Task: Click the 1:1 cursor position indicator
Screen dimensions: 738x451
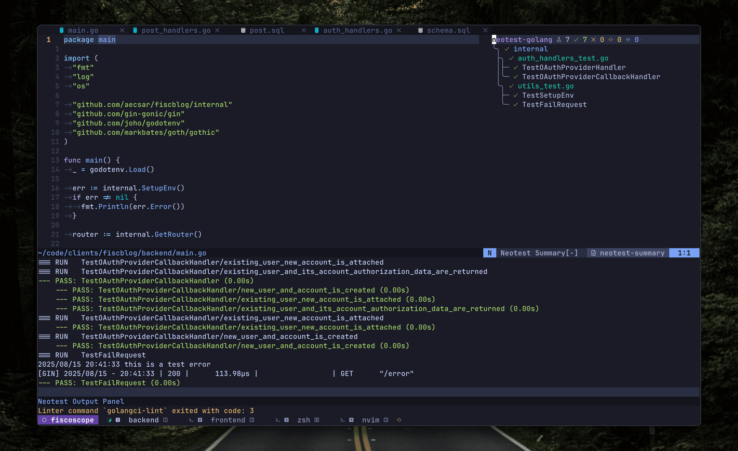Action: [x=684, y=253]
